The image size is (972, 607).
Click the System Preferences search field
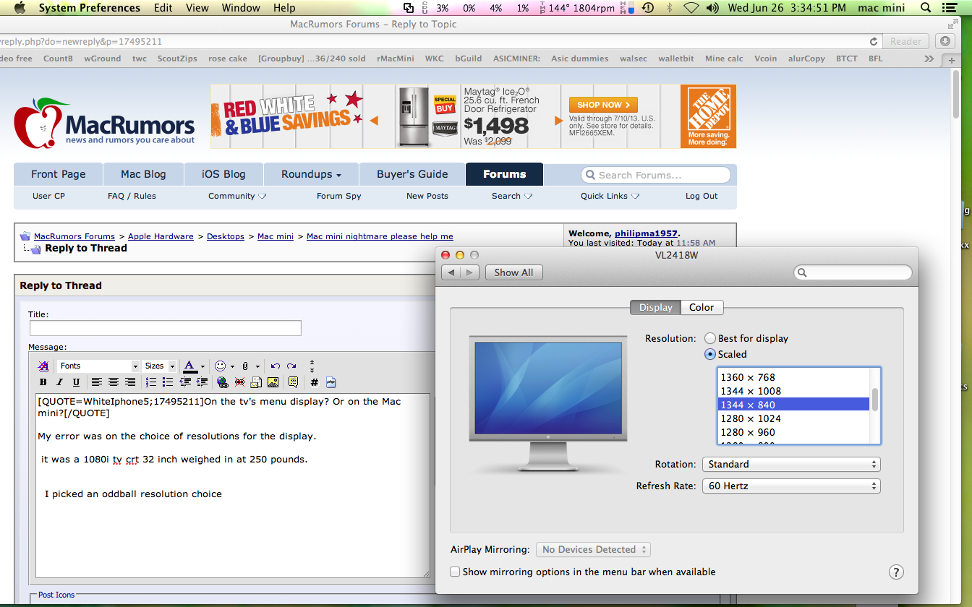pos(853,272)
